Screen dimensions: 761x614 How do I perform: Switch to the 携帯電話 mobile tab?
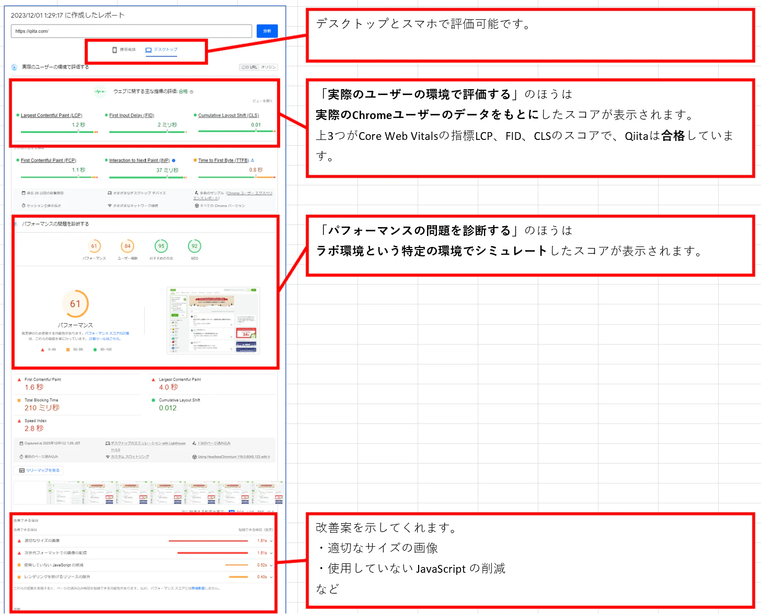pos(124,50)
